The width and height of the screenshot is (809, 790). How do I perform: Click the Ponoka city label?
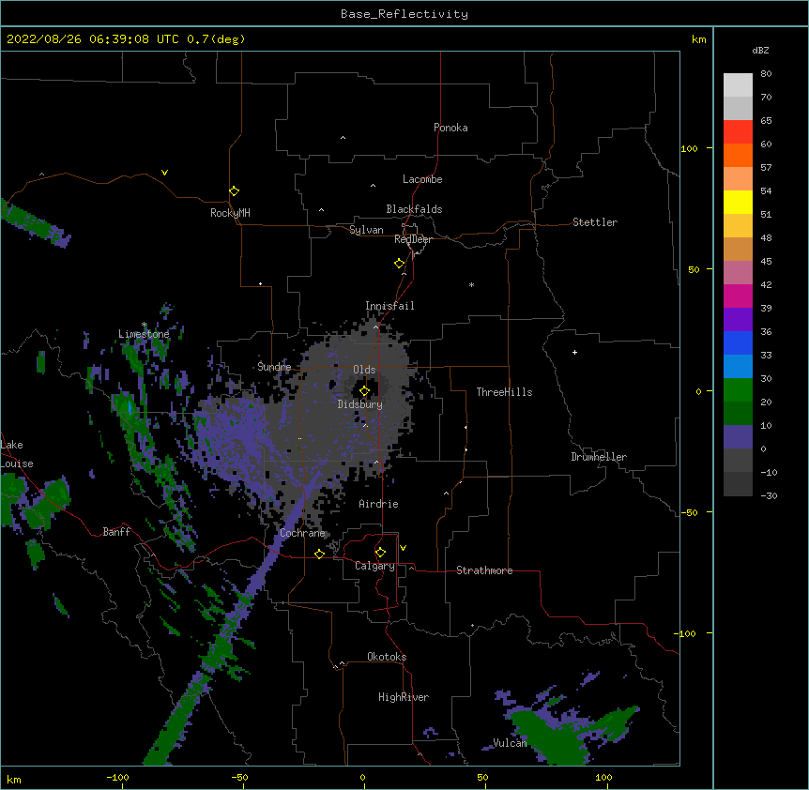point(450,128)
